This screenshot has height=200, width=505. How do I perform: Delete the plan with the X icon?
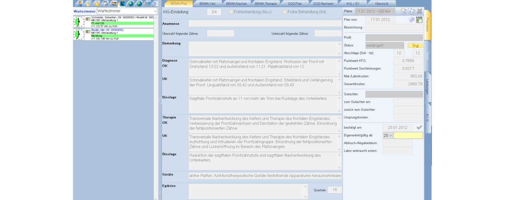[x=420, y=11]
